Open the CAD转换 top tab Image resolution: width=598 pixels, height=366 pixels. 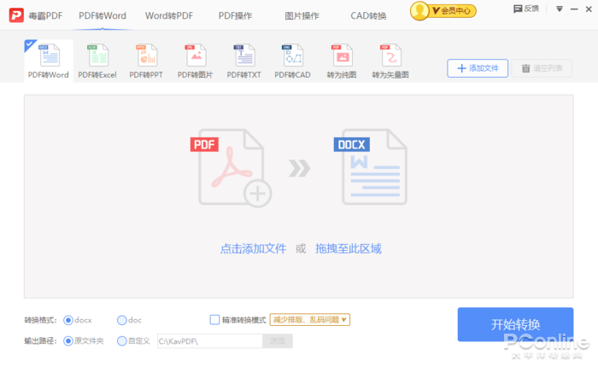point(368,15)
